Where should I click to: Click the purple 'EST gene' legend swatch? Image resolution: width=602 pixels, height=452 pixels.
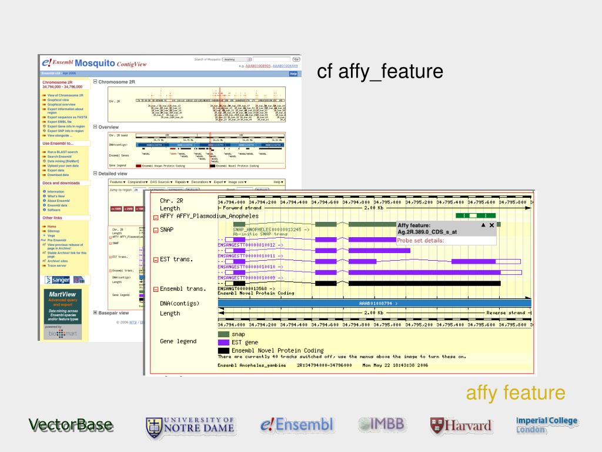click(x=223, y=343)
